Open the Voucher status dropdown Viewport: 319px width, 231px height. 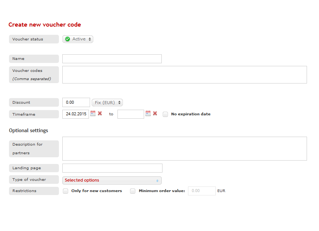coord(78,39)
